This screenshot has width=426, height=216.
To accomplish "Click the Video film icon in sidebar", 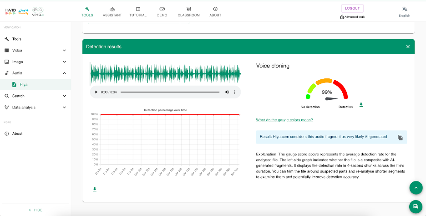I will [7, 50].
